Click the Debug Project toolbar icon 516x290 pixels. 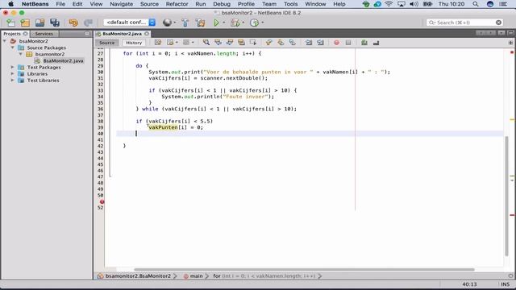[x=235, y=23]
